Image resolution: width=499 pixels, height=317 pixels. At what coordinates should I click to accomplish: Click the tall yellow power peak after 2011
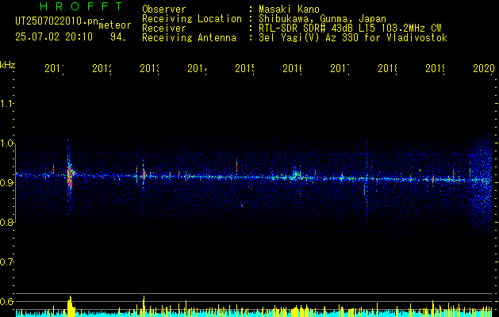[x=71, y=306]
